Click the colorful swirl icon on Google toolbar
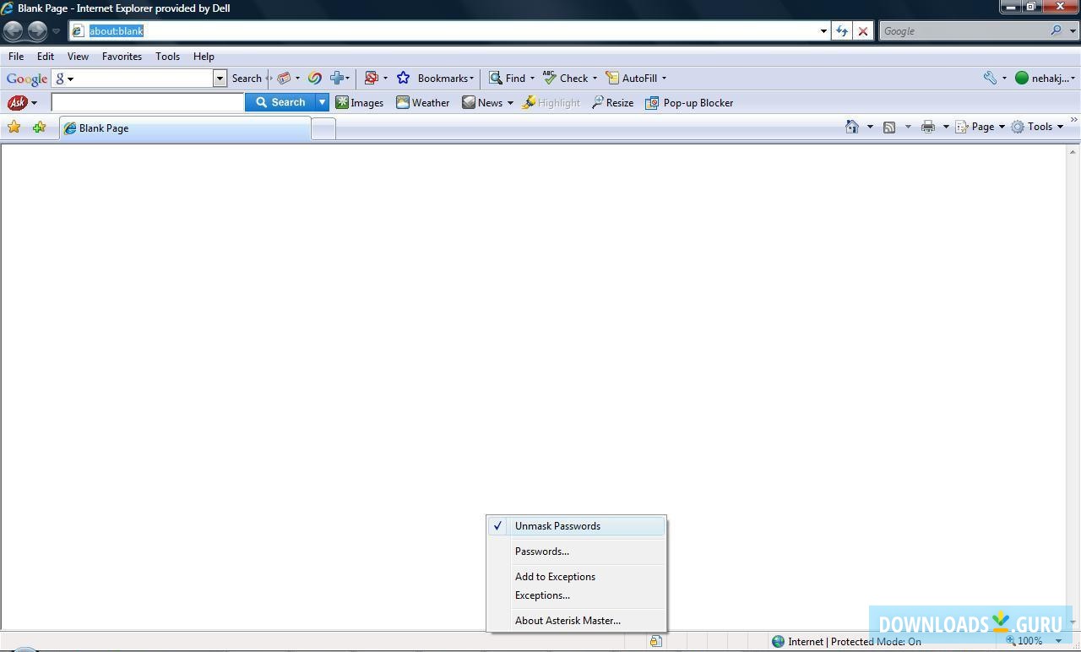Image resolution: width=1081 pixels, height=652 pixels. tap(315, 79)
